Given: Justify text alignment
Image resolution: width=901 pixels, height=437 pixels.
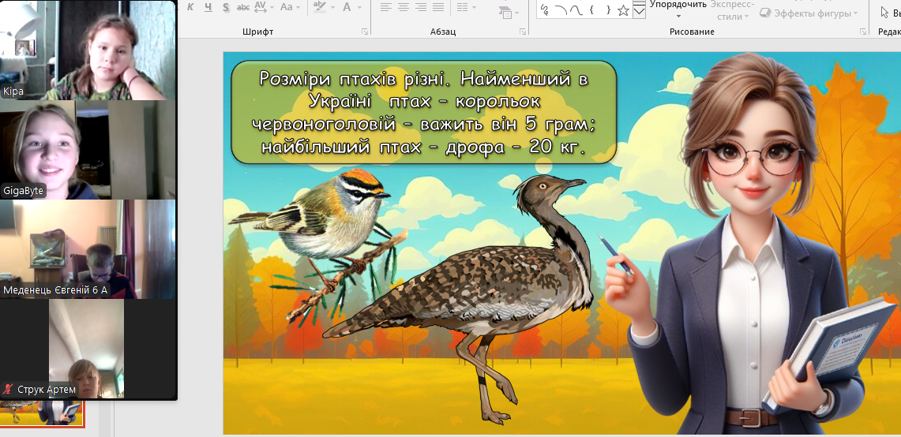Looking at the screenshot, I should 437,7.
